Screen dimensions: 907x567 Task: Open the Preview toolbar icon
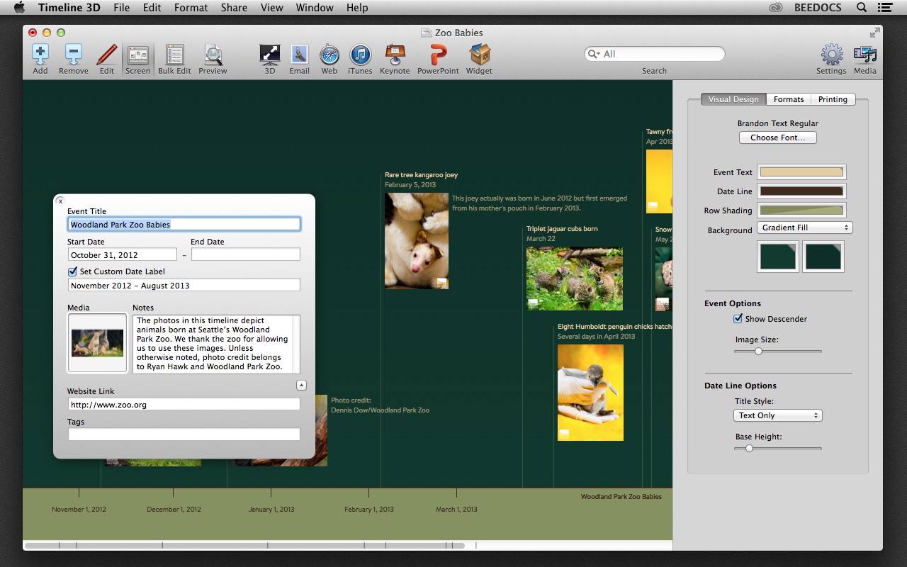pyautogui.click(x=213, y=55)
